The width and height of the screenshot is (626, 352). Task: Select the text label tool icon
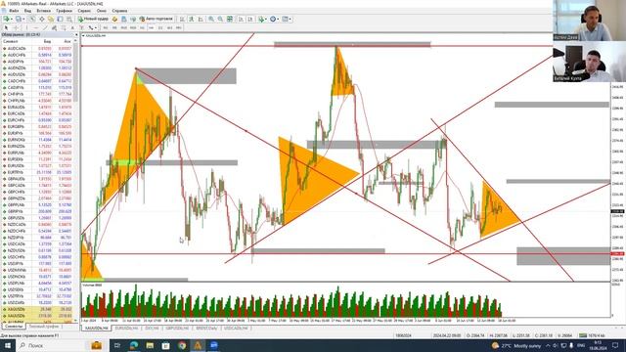click(81, 27)
